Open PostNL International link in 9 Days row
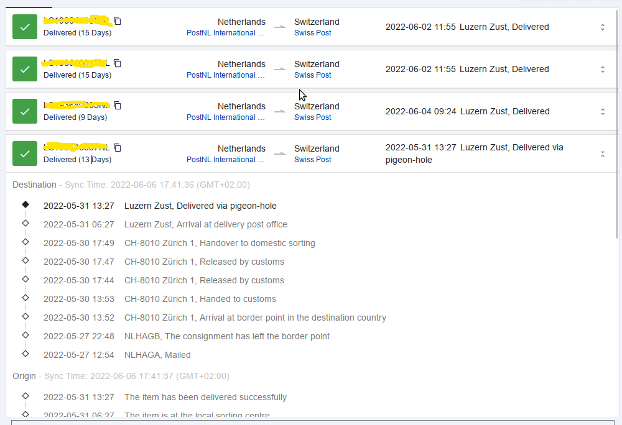The height and width of the screenshot is (425, 622). coord(225,117)
